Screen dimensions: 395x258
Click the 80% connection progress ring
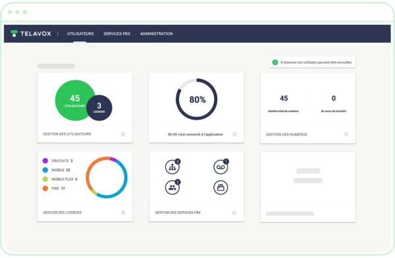(196, 99)
